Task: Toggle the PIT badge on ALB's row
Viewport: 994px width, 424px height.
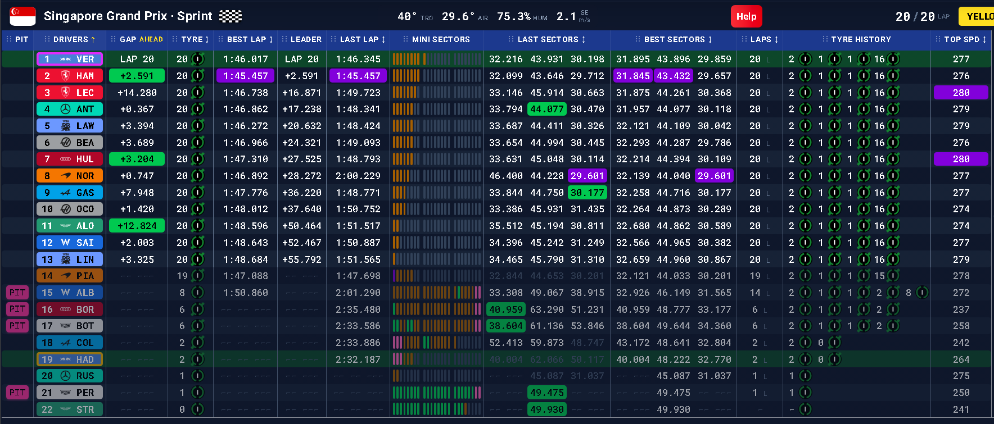Action: pos(17,293)
